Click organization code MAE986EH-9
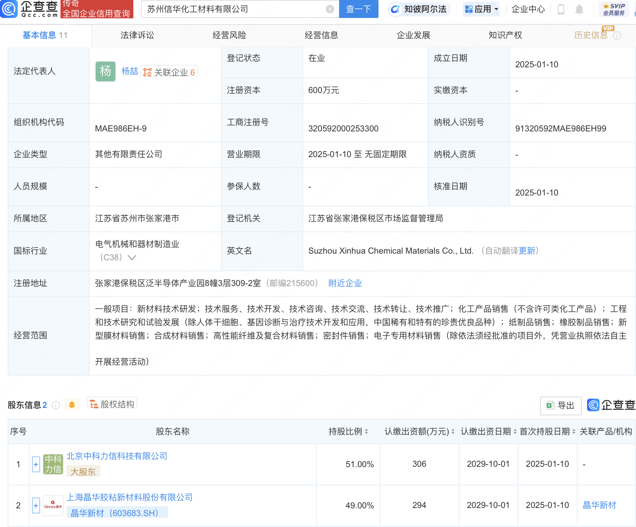Viewport: 636px width, 527px height. pos(121,129)
